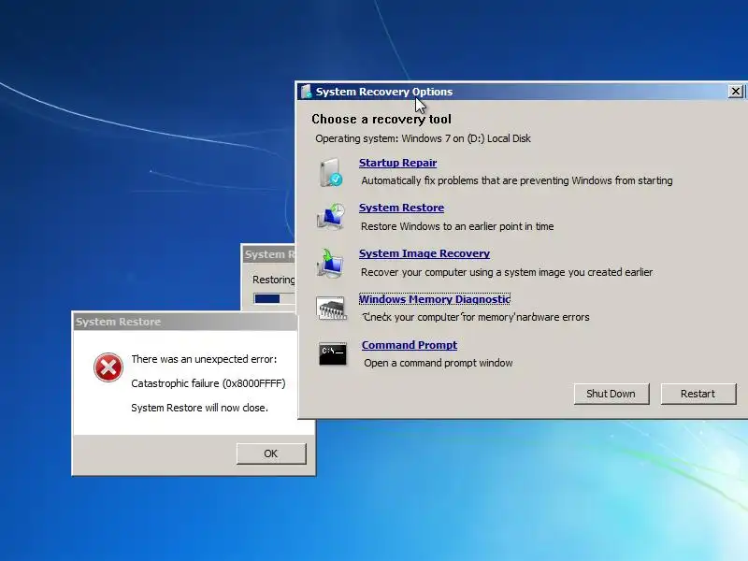Click the Startup Repair drive icon
The height and width of the screenshot is (561, 748).
(x=331, y=173)
